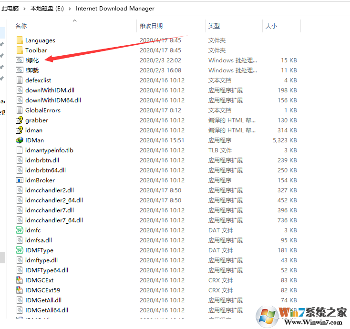Navigate to 本地磁盘 (E:) in the breadcrumb
This screenshot has width=350, height=329.
[47, 9]
